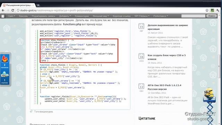
Task: Expand the Внешний вид dropdown
Action: point(101,16)
